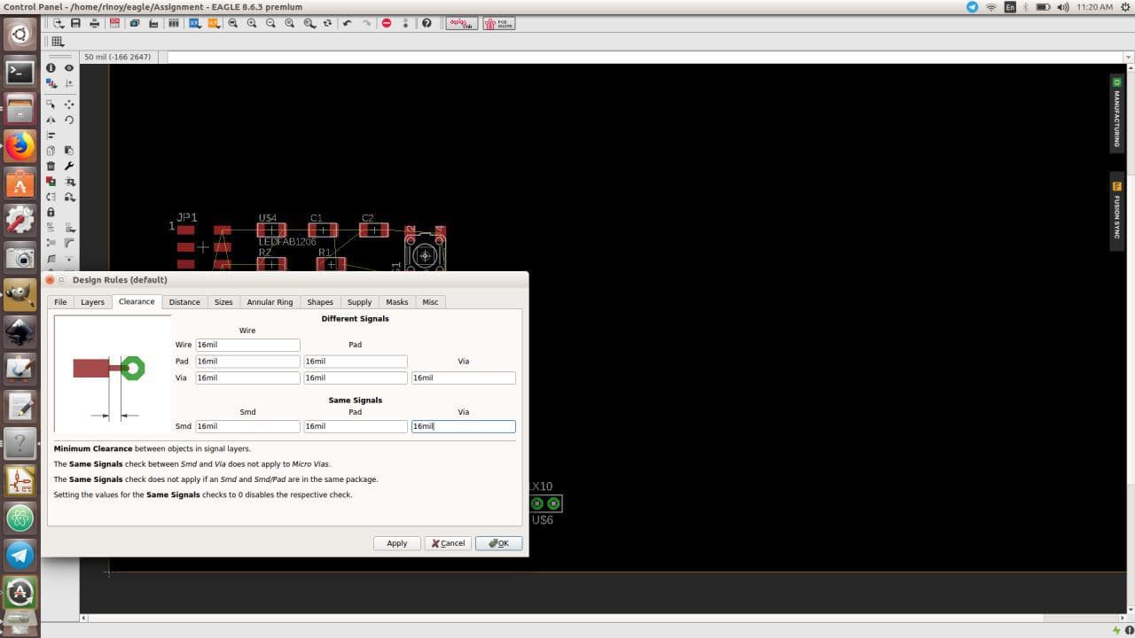Click the Save icon in toolbar
1135x638 pixels.
74,23
